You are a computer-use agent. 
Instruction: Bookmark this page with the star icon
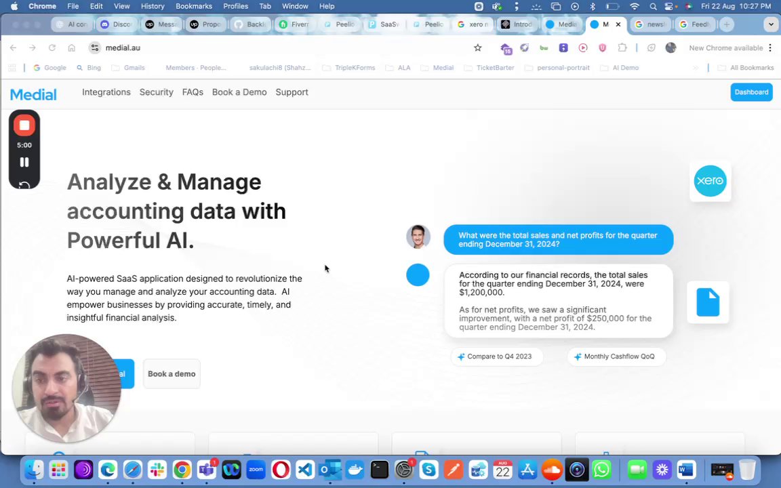tap(478, 48)
